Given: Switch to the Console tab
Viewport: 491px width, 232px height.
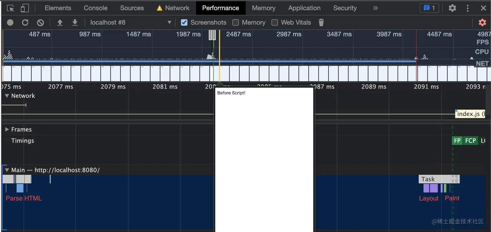Looking at the screenshot, I should [x=95, y=8].
